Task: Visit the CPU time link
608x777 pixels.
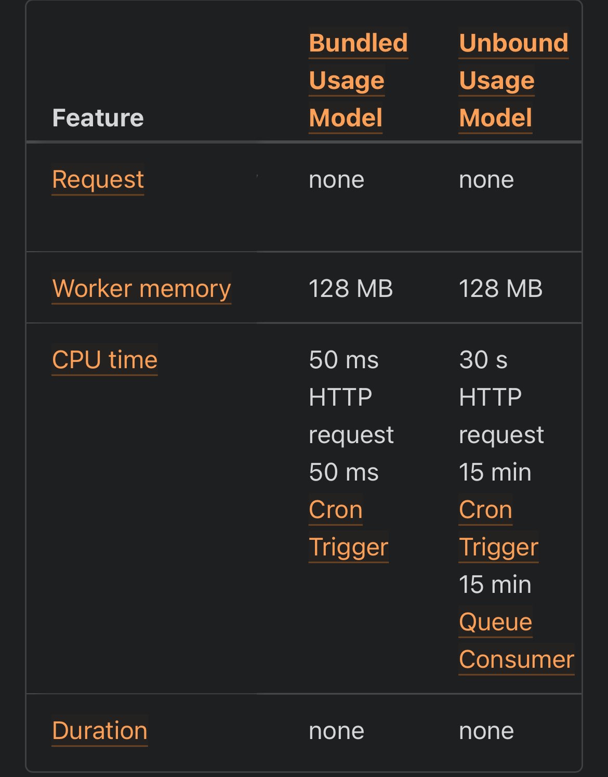Action: 104,359
